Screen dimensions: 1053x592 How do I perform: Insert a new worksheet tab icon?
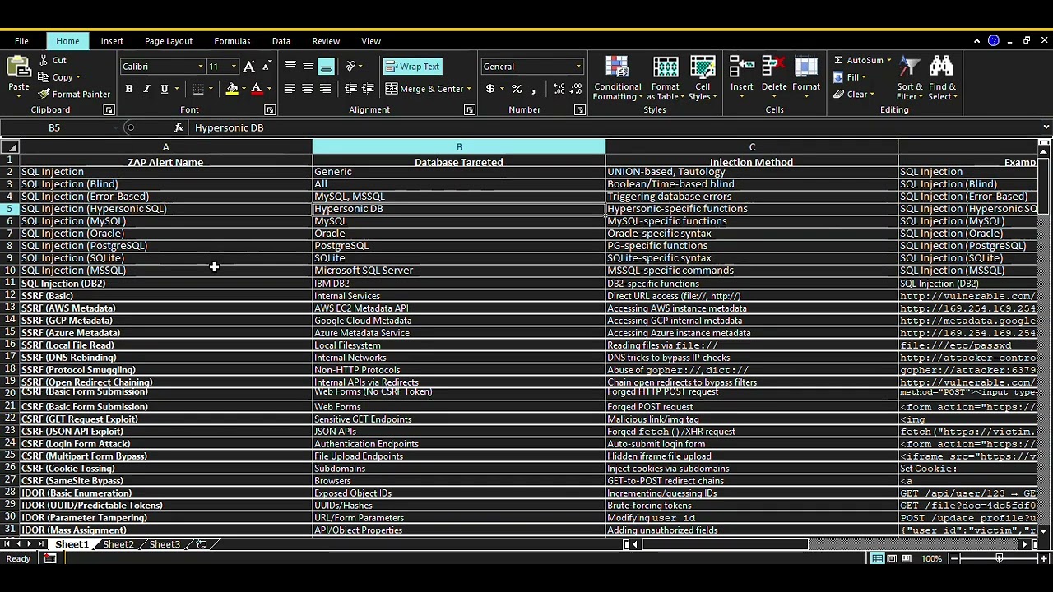click(x=202, y=544)
